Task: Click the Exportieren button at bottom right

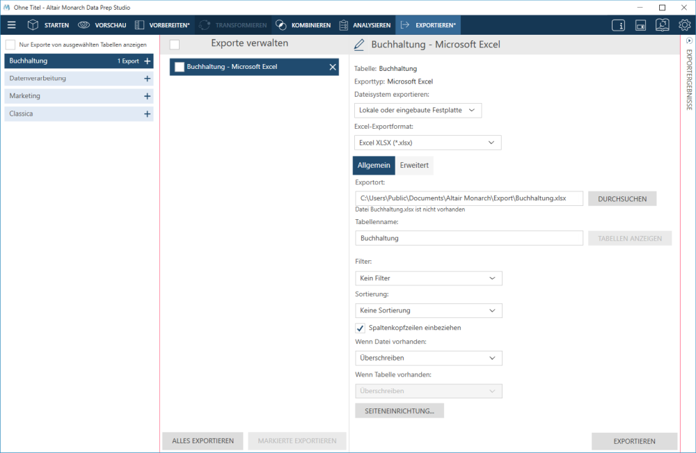Action: point(634,441)
